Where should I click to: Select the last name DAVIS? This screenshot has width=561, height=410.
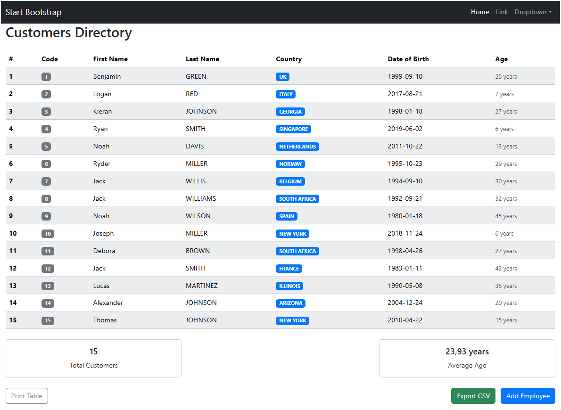(x=195, y=146)
